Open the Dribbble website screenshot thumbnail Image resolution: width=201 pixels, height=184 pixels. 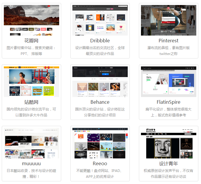tap(100, 20)
